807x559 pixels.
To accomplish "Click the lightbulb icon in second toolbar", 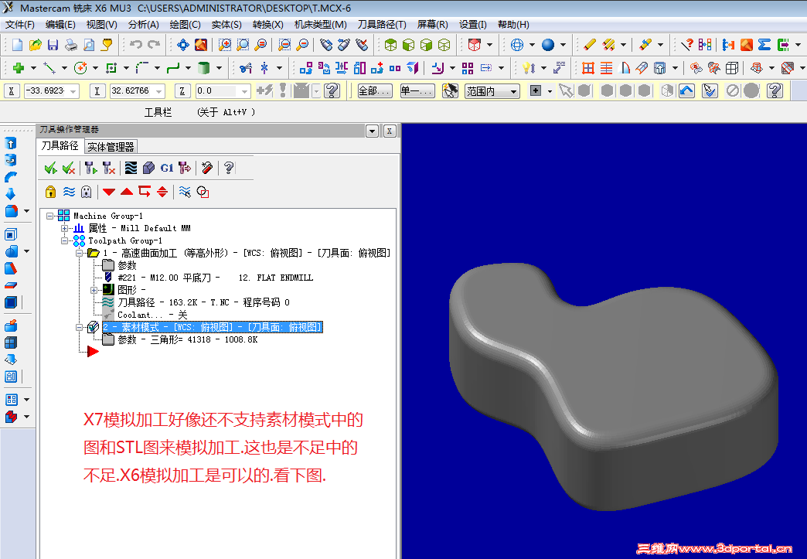I will coord(529,67).
